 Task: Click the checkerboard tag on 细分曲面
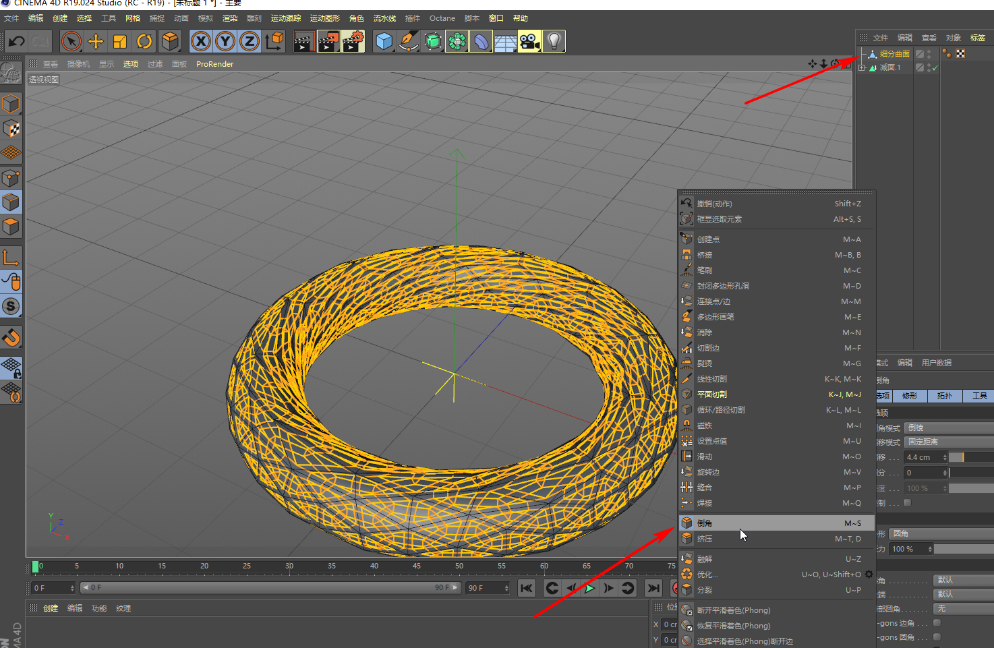[x=960, y=53]
